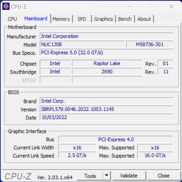Click the Manufacturer label
Viewport: 182px width, 182px height.
click(x=21, y=37)
